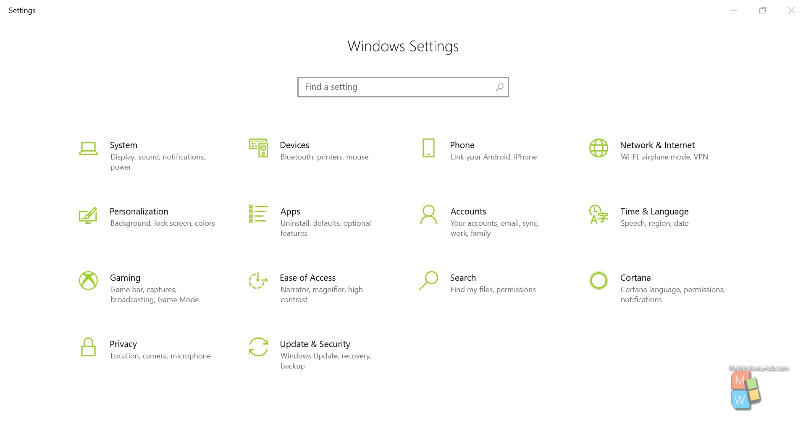Restore down the Settings window
The image size is (806, 426).
click(x=762, y=10)
